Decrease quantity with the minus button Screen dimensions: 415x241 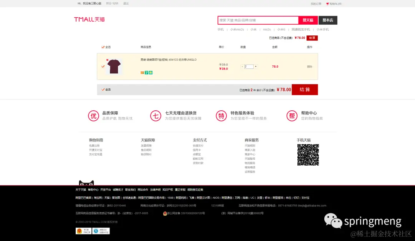coord(242,66)
